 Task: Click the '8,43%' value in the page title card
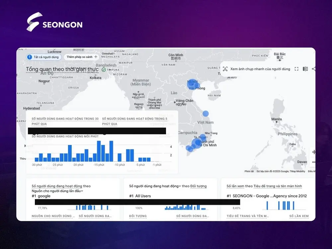[236, 208]
